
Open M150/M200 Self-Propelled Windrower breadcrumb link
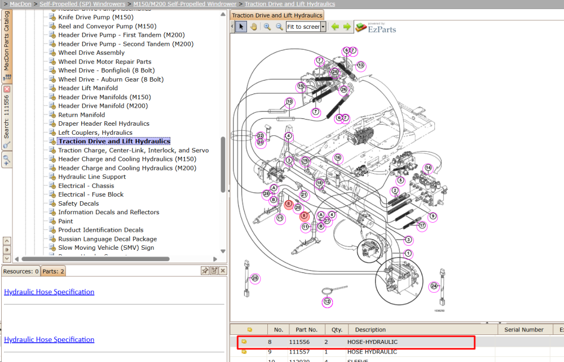185,4
